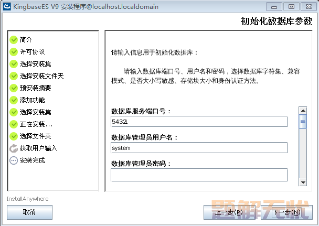Click the check icon beside 预安装摘要

(14, 88)
